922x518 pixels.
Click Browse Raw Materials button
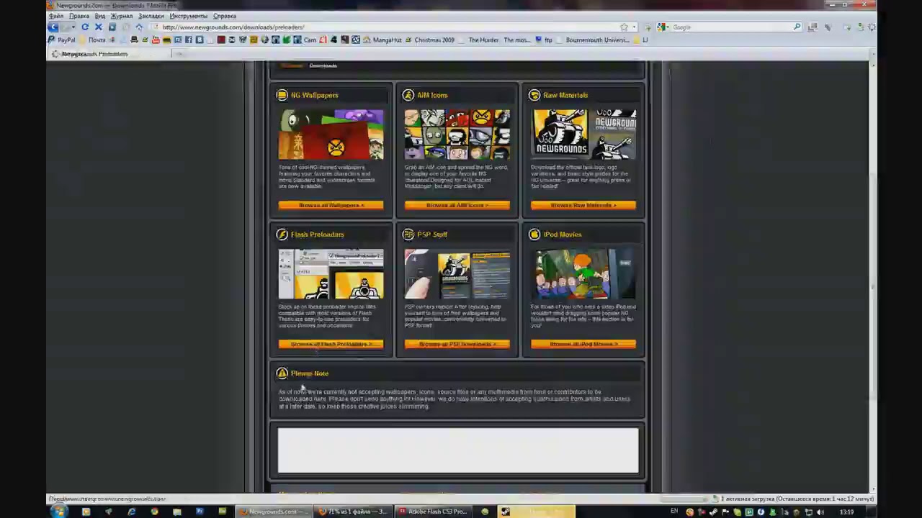pyautogui.click(x=583, y=205)
